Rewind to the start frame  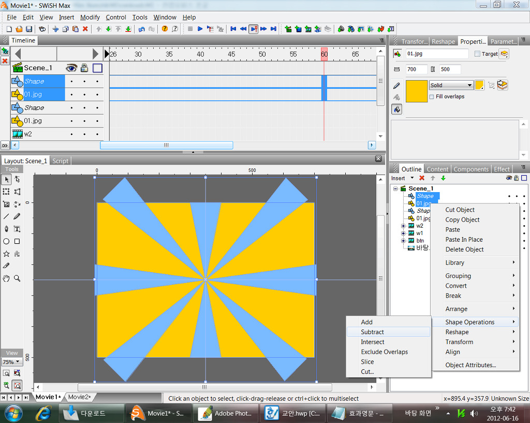point(233,29)
